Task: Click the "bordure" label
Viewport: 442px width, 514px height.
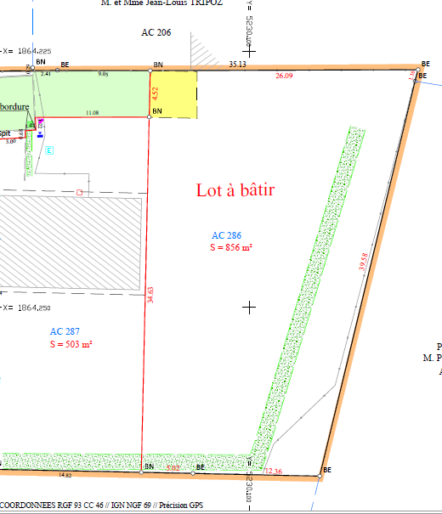Action: (14, 106)
